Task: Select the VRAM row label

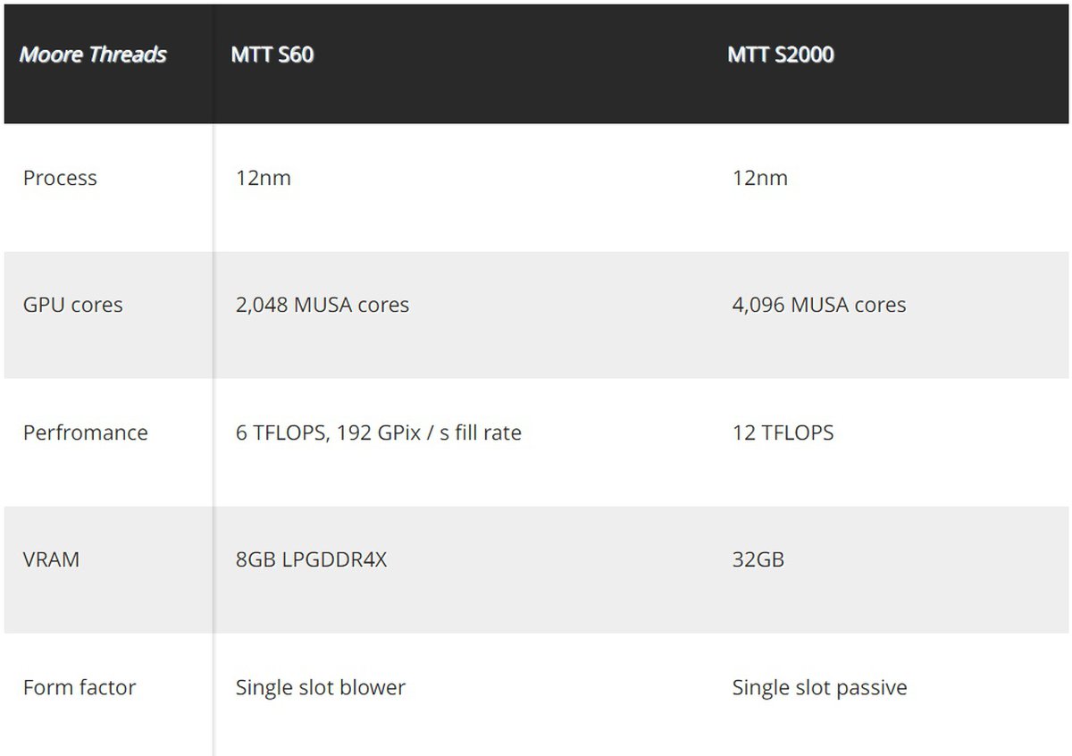Action: coord(51,559)
